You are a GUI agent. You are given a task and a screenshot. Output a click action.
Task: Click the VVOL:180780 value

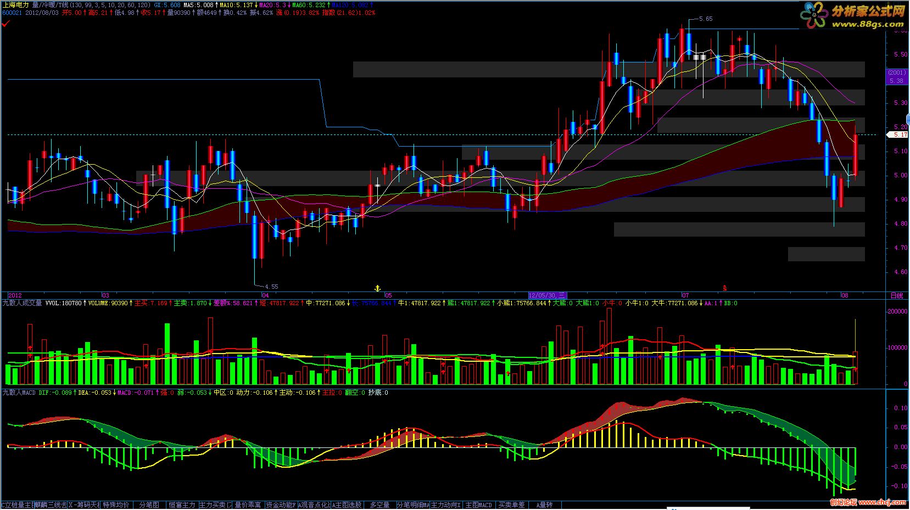(x=63, y=303)
